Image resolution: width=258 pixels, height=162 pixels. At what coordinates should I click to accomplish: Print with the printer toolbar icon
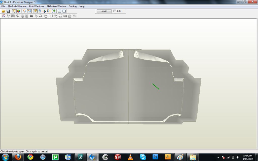click(74, 16)
